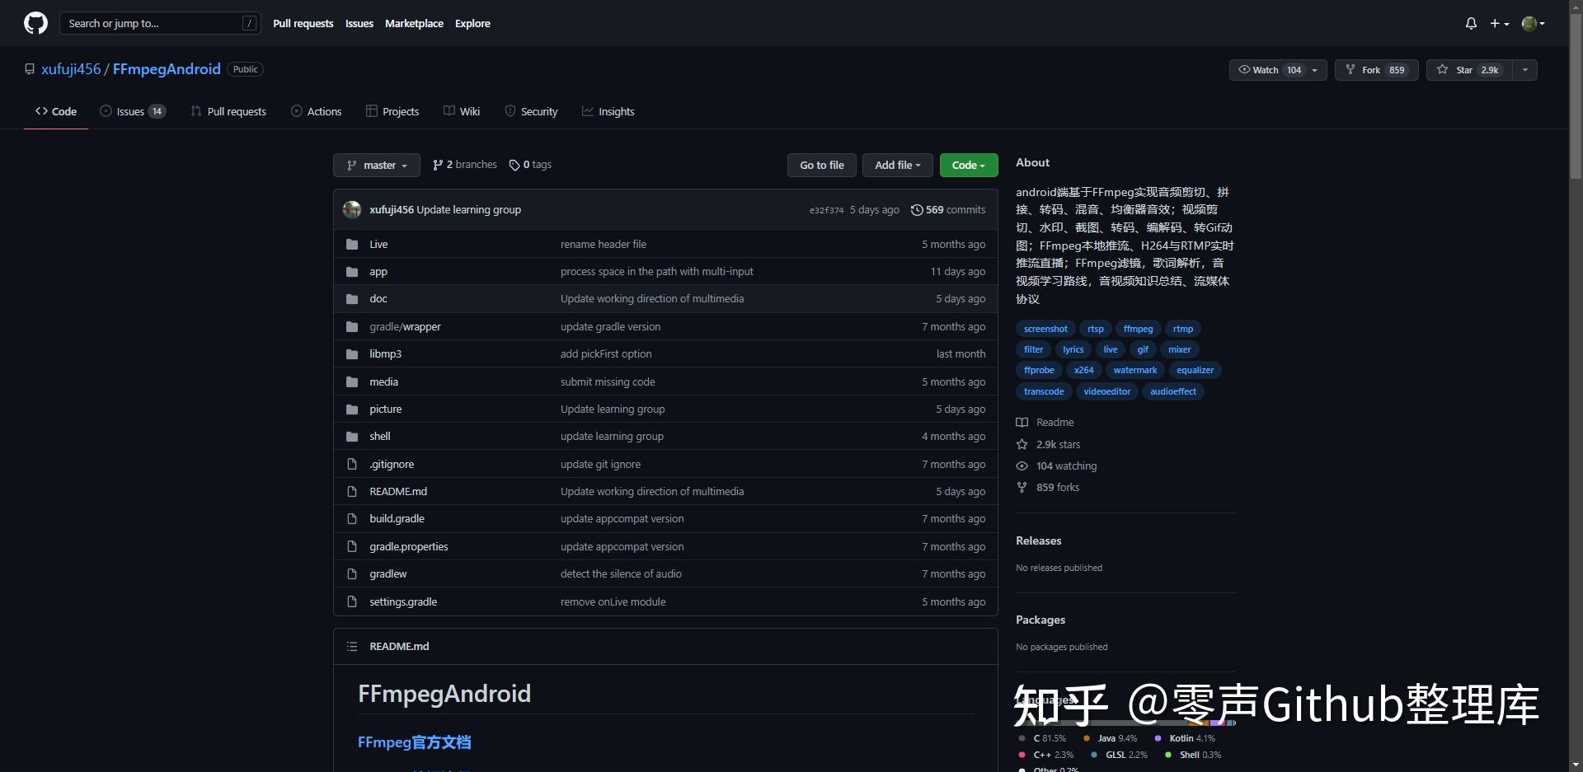
Task: Click the repository book icon beside xufuji456
Action: click(x=30, y=69)
